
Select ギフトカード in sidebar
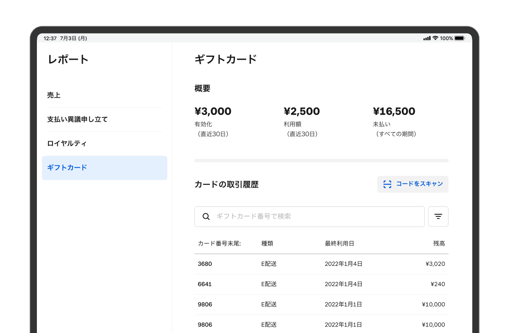pos(105,168)
